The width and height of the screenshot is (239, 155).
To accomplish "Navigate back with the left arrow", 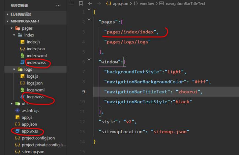I will point(90,4).
